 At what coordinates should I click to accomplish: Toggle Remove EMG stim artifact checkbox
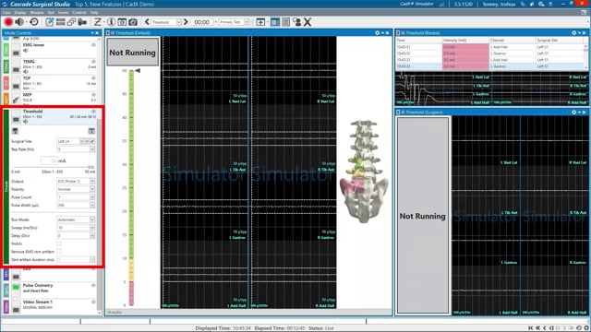[x=59, y=252]
